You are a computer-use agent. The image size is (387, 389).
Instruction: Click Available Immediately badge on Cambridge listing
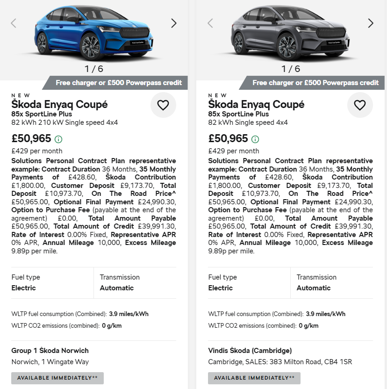point(254,378)
